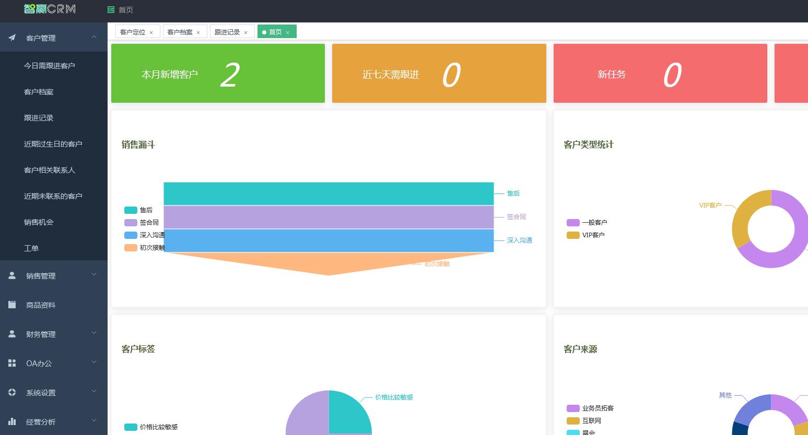The height and width of the screenshot is (435, 808).
Task: Toggle 互联网 legend item
Action: click(584, 421)
